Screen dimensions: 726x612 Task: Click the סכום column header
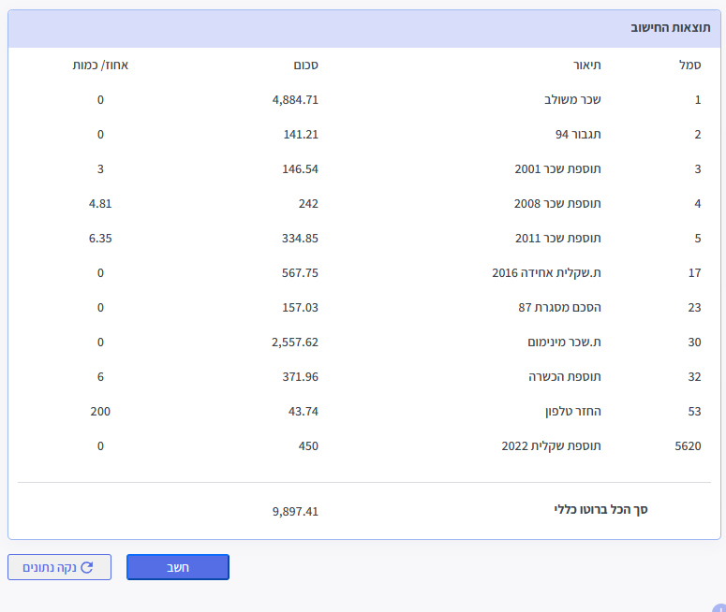305,66
